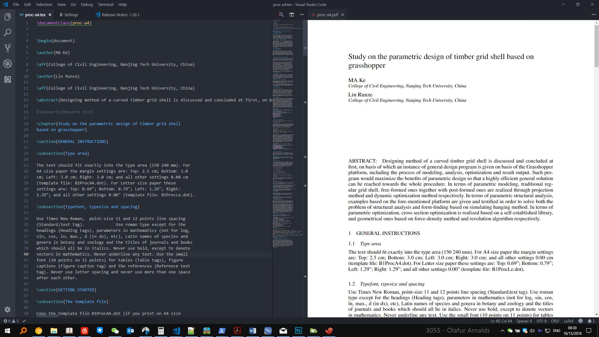
Task: Click line number 21 in the gutter
Action: coord(27,141)
